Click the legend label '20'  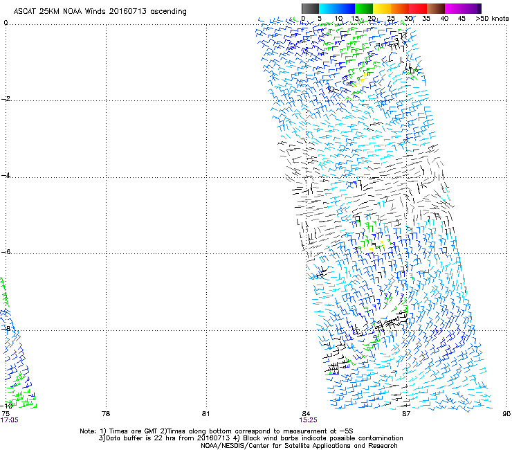coord(372,19)
